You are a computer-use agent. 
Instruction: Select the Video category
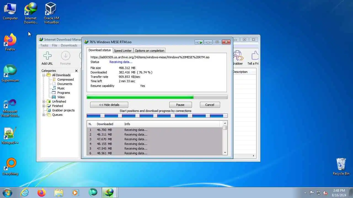point(61,97)
